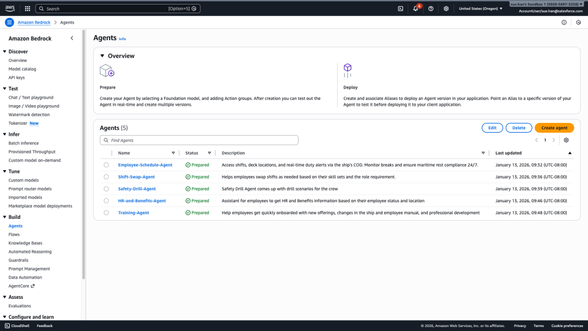Open Knowledge Bases in the sidebar
The width and height of the screenshot is (588, 331).
coord(25,243)
